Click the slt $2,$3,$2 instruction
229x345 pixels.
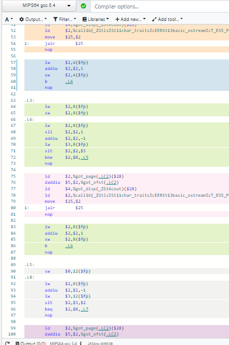click(65, 303)
